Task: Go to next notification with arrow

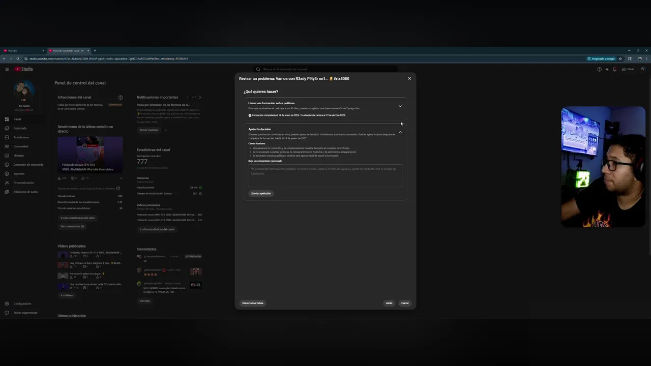Action: click(200, 97)
